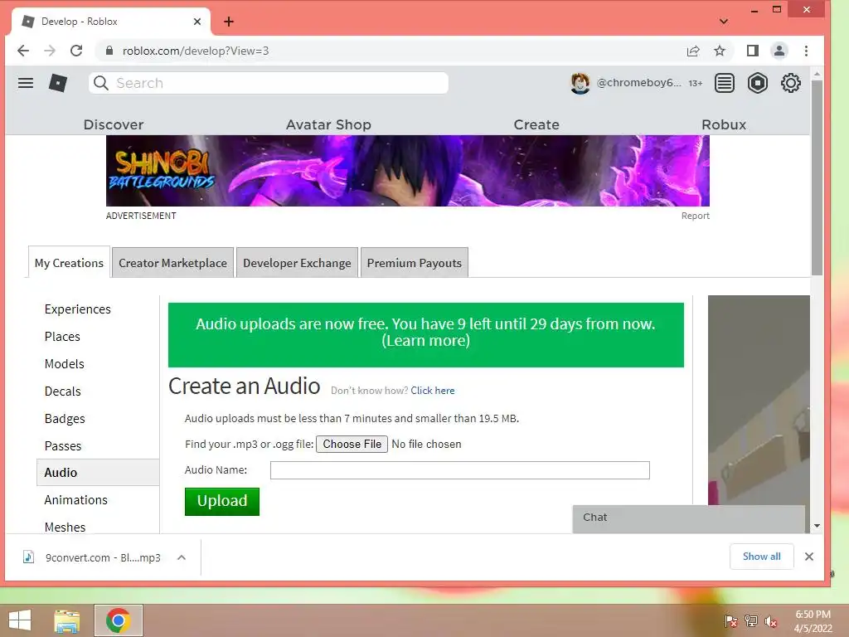Screen dimensions: 849x637
Task: Select Decals in the sidebar
Action: (63, 391)
